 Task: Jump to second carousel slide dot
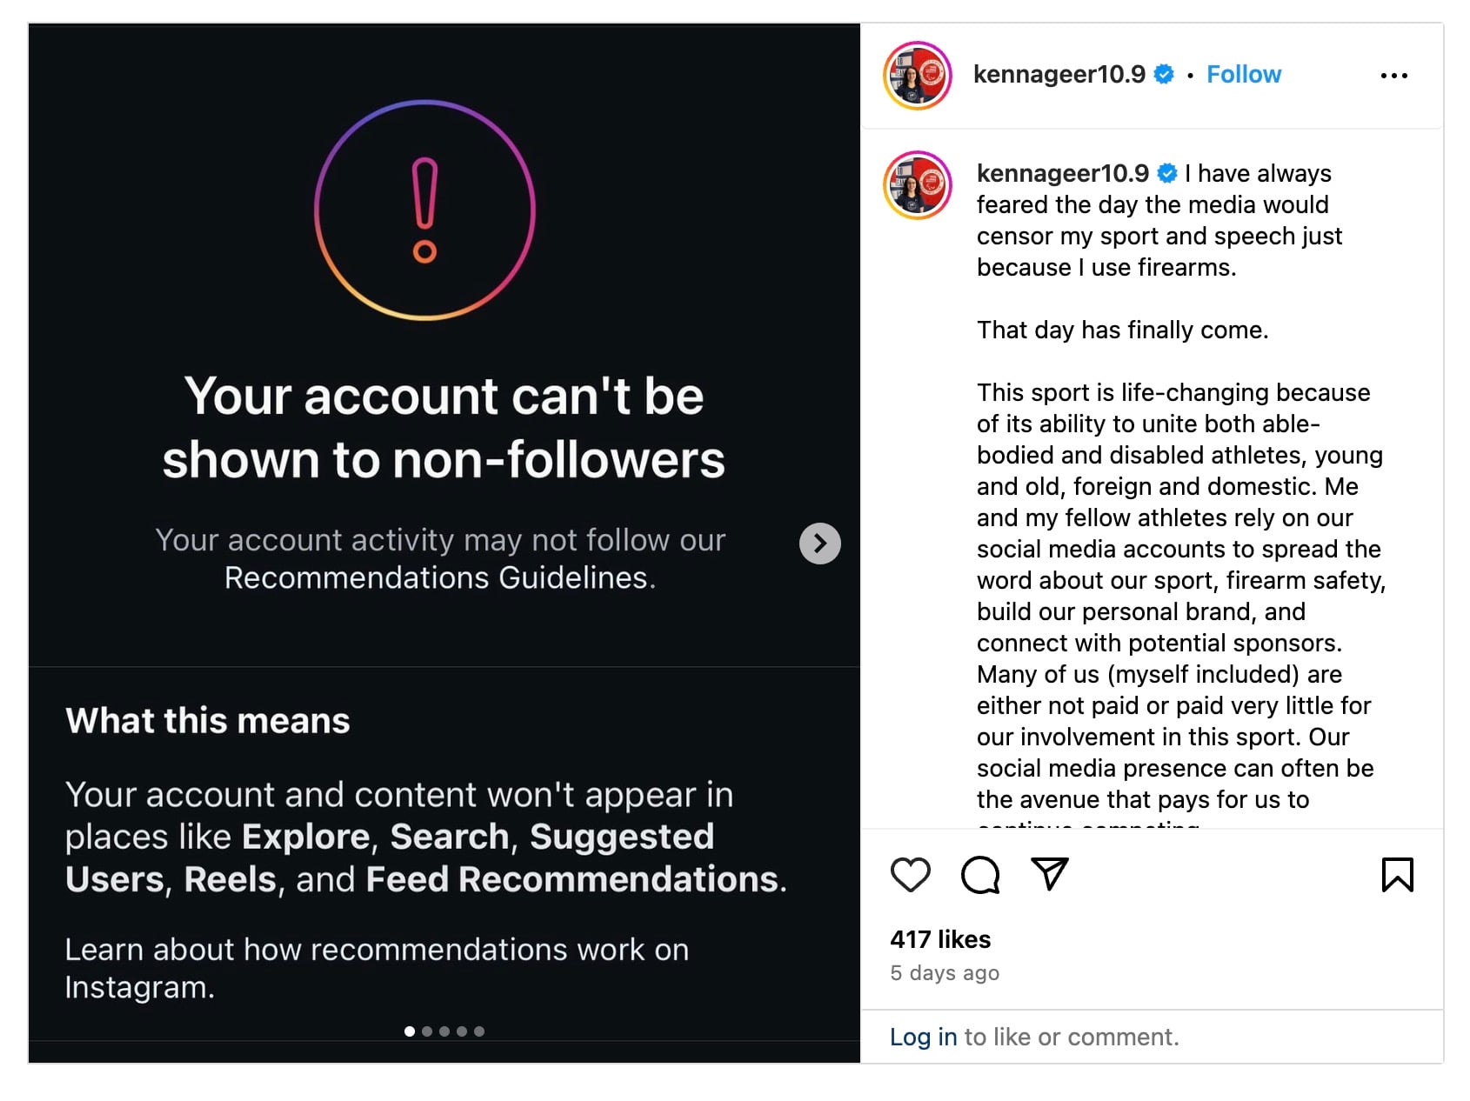[x=427, y=1031]
